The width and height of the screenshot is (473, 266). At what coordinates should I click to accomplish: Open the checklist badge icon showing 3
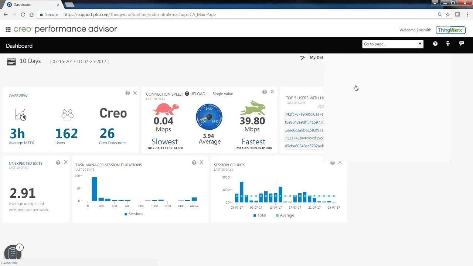[13, 253]
